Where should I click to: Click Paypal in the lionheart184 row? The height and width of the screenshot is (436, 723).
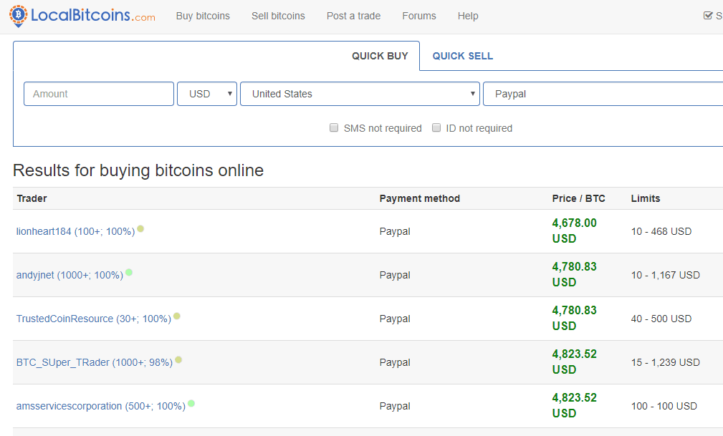click(395, 231)
